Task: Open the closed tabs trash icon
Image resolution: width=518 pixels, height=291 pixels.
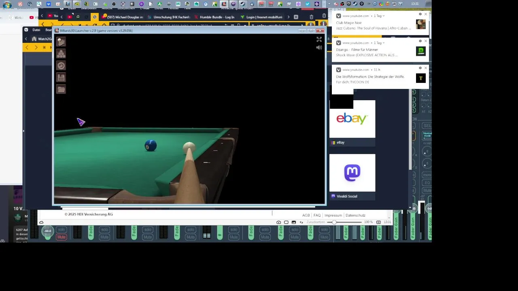Action: [311, 17]
